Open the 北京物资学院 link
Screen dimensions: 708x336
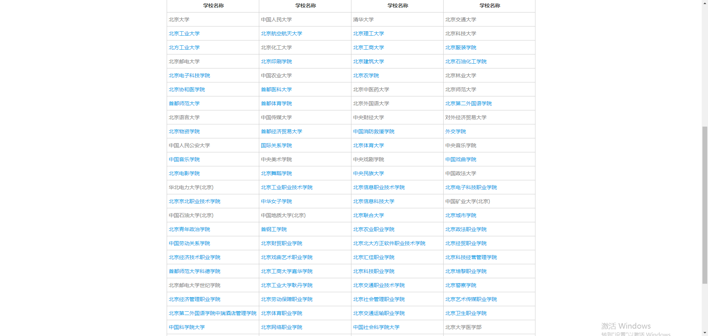[x=184, y=131]
